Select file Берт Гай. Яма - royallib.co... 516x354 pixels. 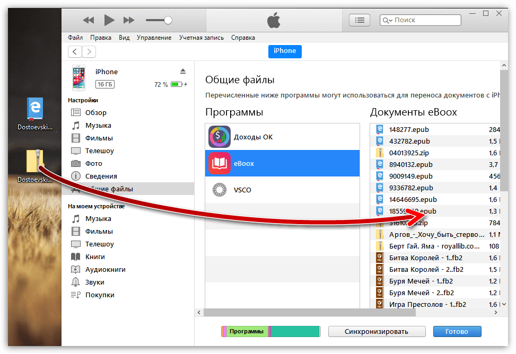[x=435, y=246]
